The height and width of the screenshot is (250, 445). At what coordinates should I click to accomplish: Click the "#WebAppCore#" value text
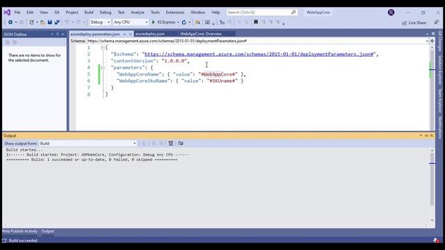tap(218, 74)
